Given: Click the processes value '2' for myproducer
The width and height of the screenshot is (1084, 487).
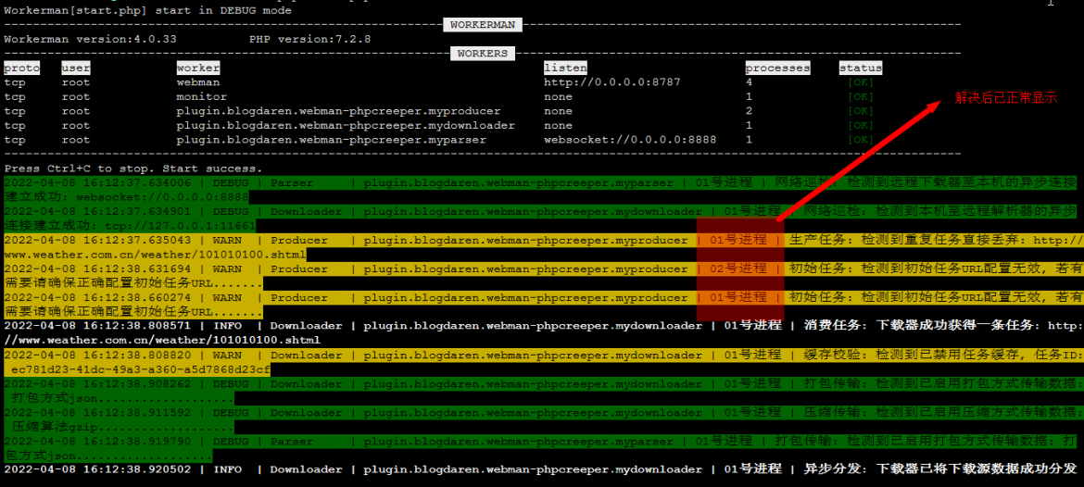Looking at the screenshot, I should tap(749, 111).
